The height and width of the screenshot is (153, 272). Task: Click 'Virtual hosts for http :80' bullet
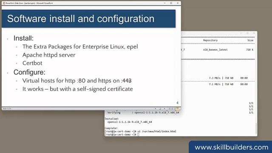tap(77, 81)
